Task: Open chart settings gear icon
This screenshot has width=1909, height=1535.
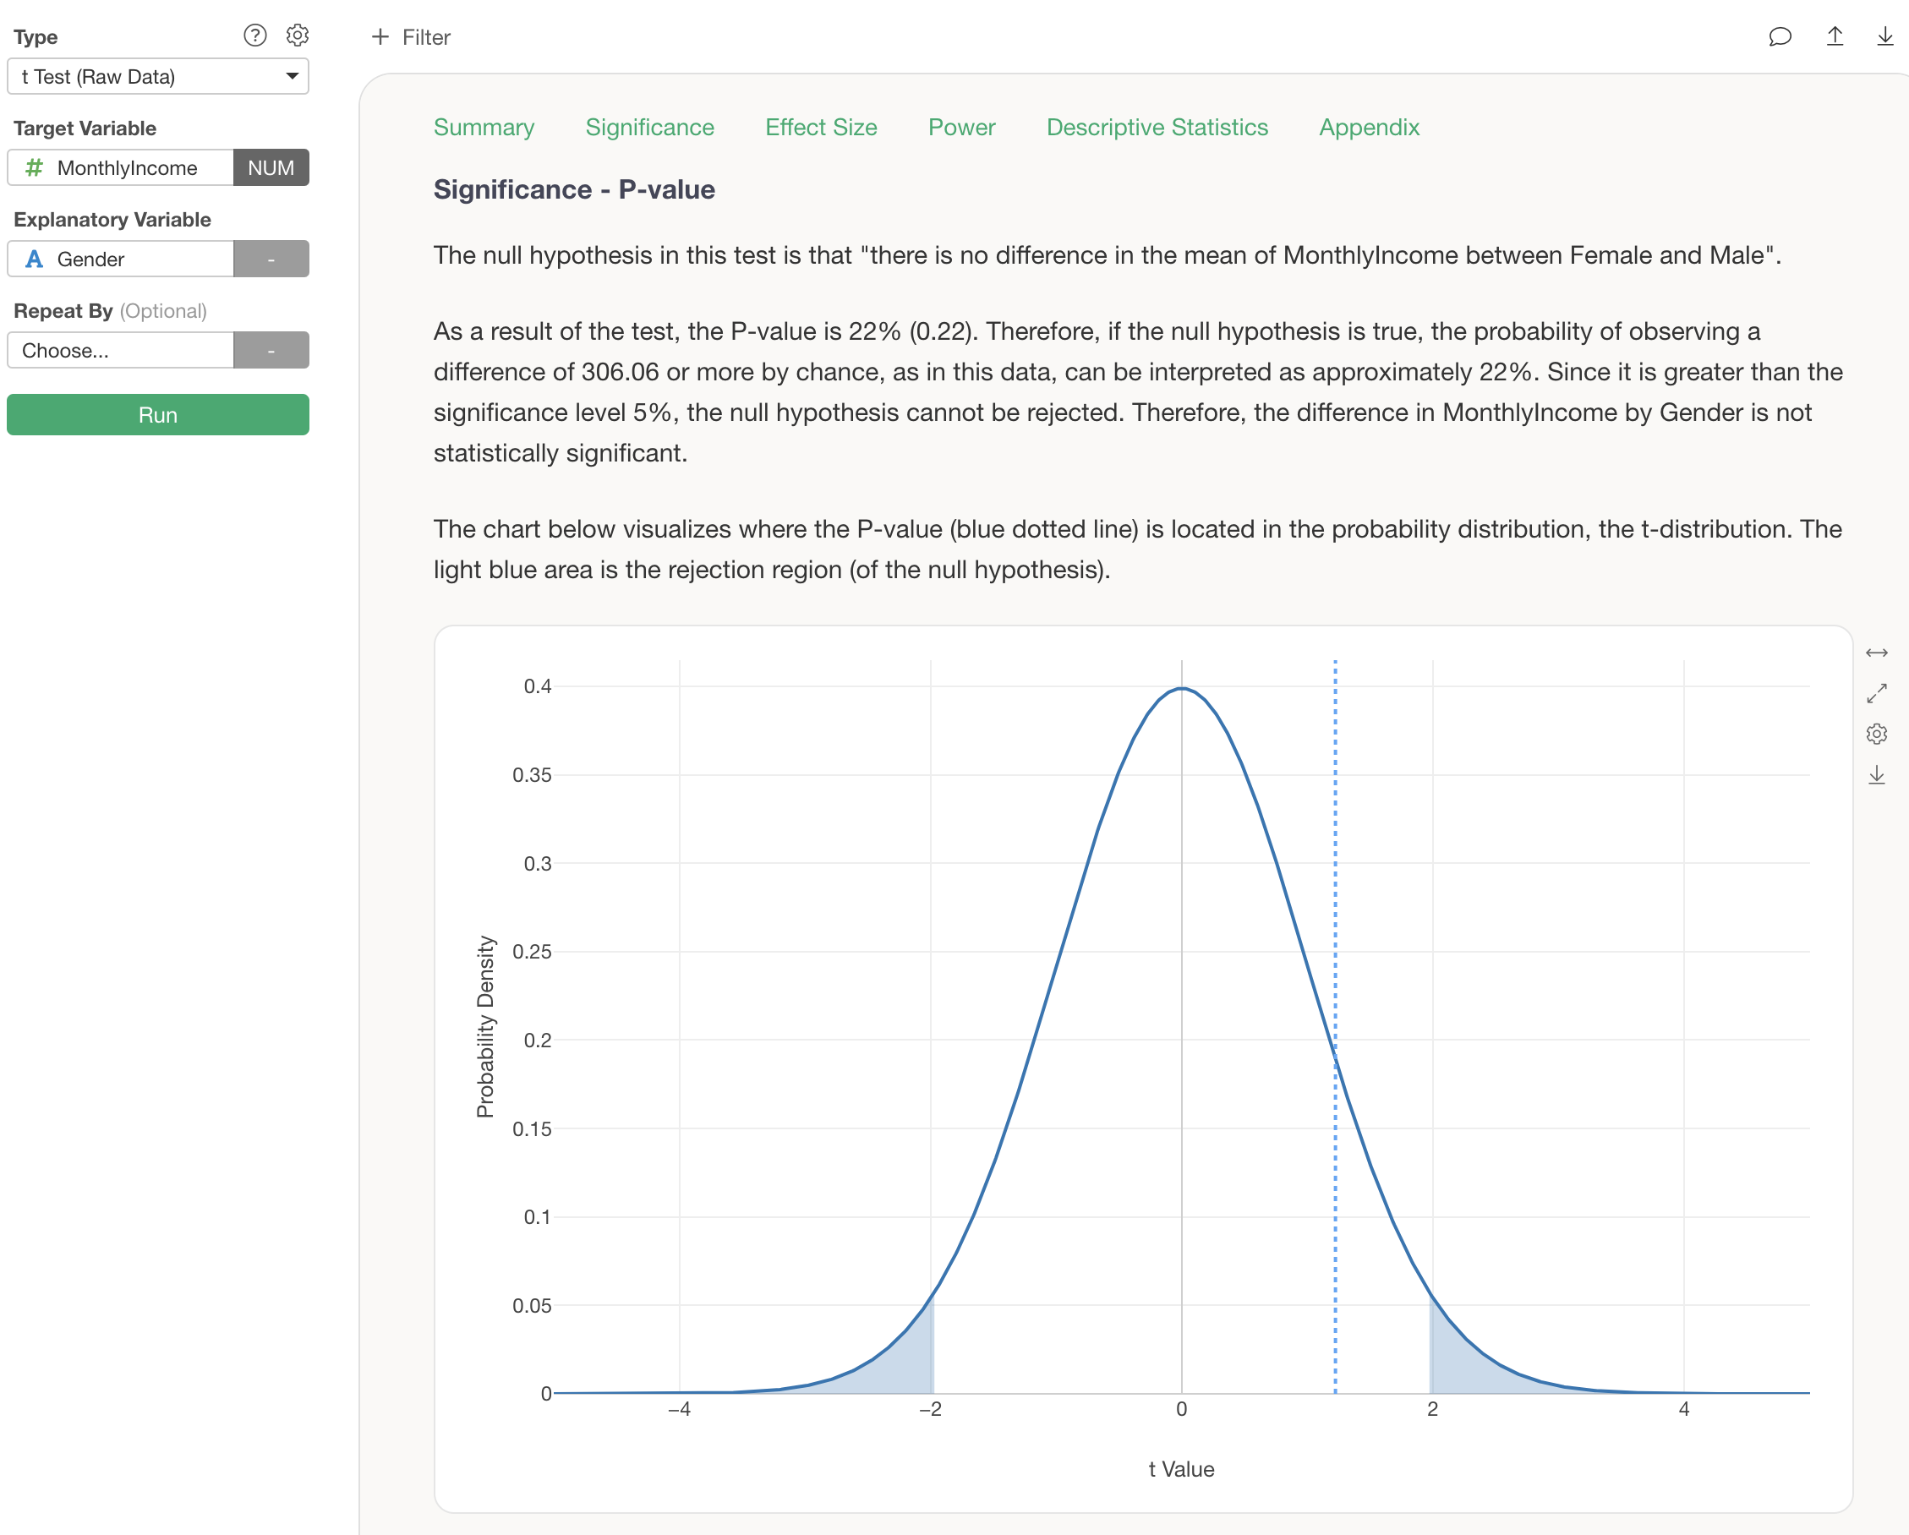Action: tap(1876, 734)
